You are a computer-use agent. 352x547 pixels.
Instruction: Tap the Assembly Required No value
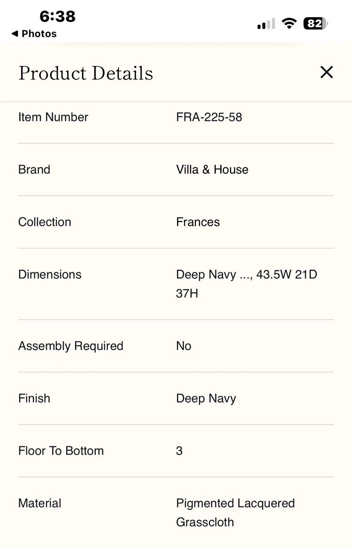184,346
